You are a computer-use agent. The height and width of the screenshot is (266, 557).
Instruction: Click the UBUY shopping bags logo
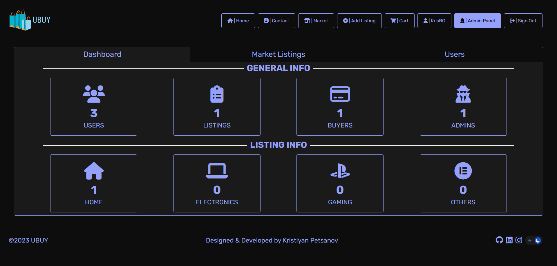click(20, 20)
